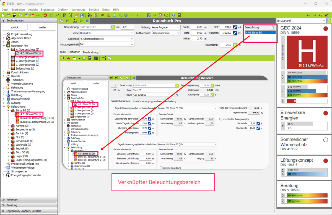
Task: Open help via the blue question mark
Action: point(173,15)
